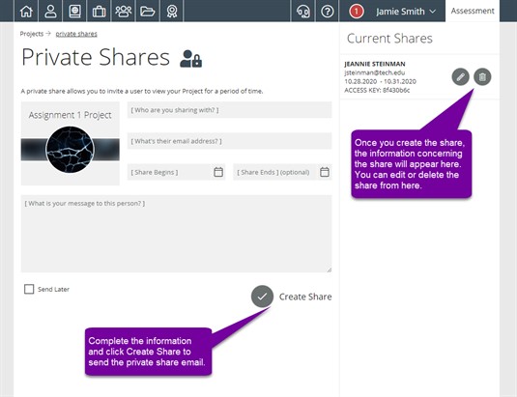Screen dimensions: 517x397
Task: Switch to the Assessment tab
Action: coord(473,11)
